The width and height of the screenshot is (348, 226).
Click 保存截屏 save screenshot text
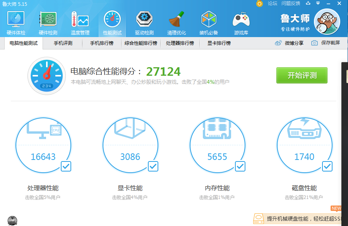(x=331, y=43)
